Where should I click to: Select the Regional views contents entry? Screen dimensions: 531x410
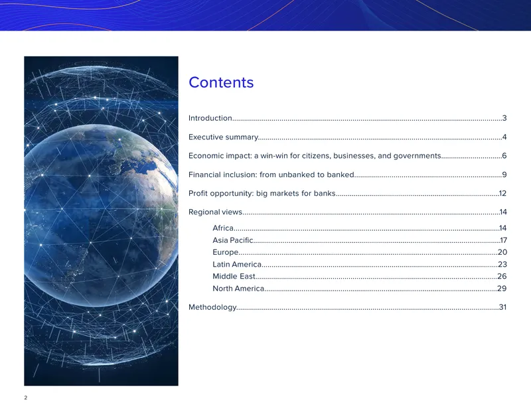click(347, 212)
